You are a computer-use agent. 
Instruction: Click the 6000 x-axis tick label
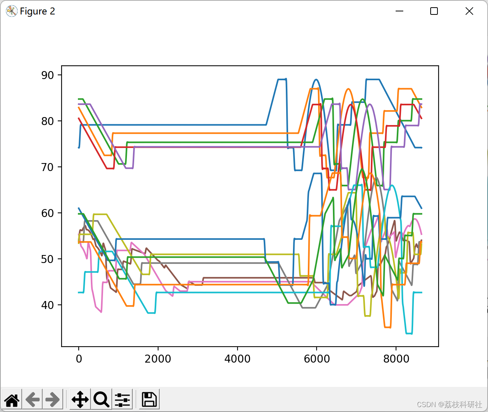point(317,359)
